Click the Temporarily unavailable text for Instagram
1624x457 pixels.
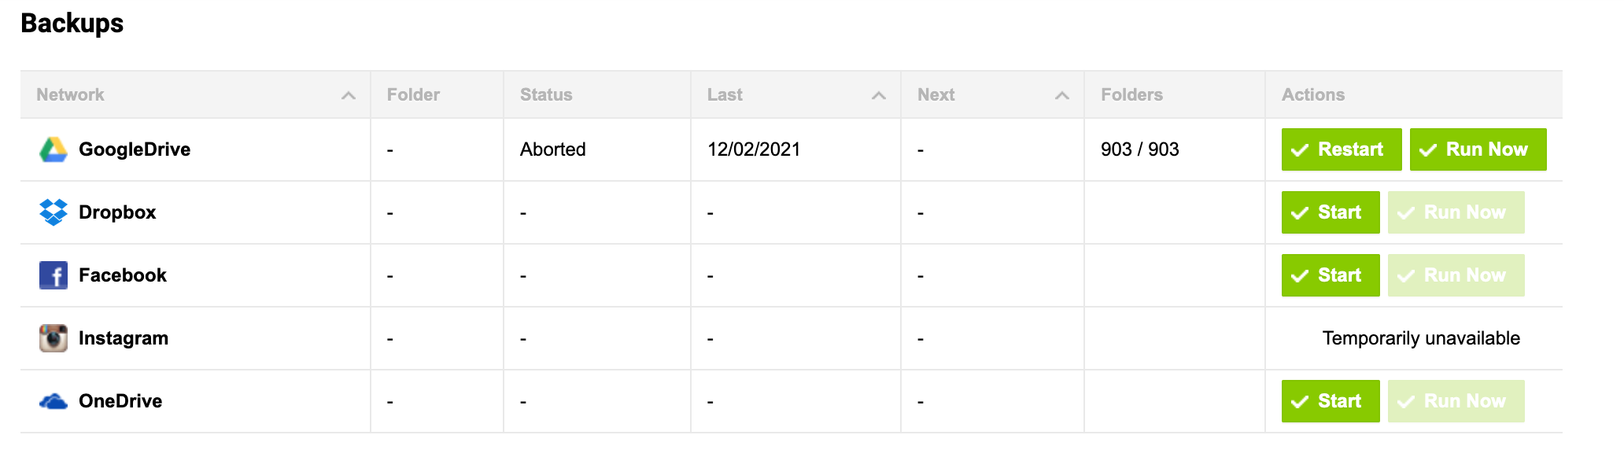point(1421,337)
